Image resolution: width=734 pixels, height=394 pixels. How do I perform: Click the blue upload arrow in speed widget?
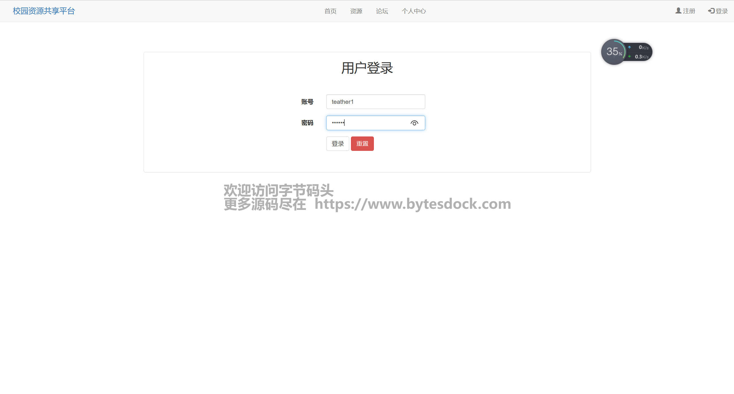tap(629, 47)
